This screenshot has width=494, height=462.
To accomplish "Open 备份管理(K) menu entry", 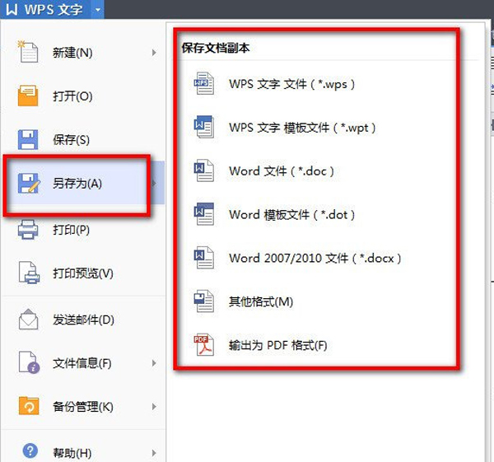I will click(83, 407).
